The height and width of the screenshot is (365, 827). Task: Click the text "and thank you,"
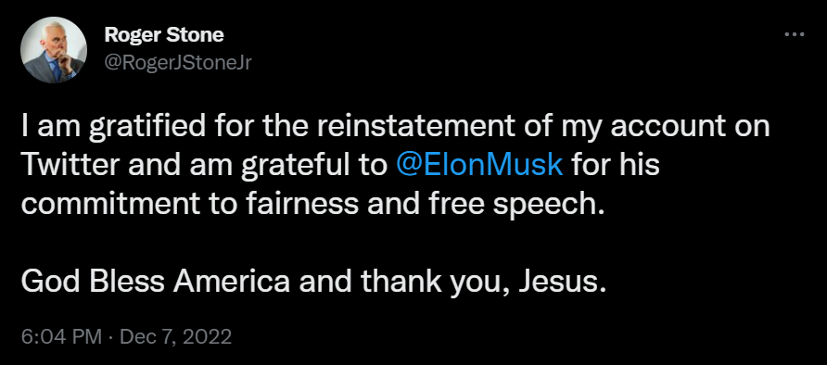404,282
